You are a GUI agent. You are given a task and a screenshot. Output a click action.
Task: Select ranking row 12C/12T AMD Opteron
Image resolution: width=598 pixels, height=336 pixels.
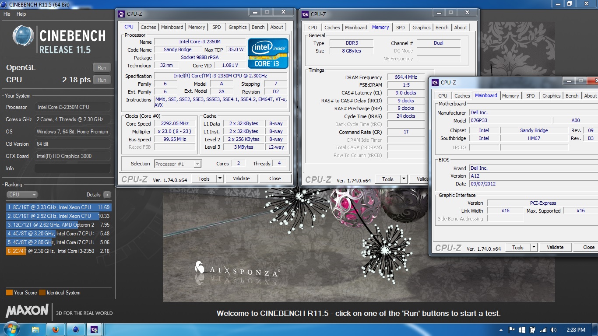pos(58,225)
